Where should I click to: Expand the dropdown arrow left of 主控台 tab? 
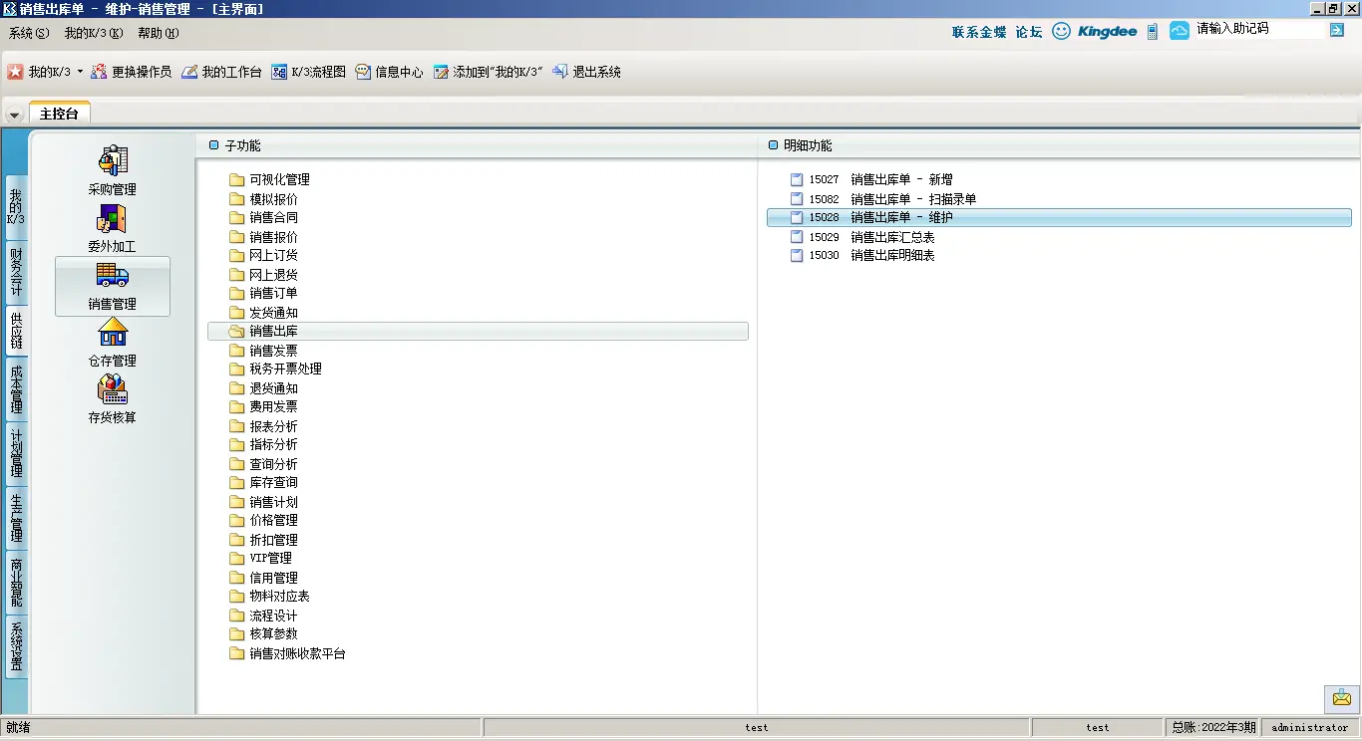point(14,115)
